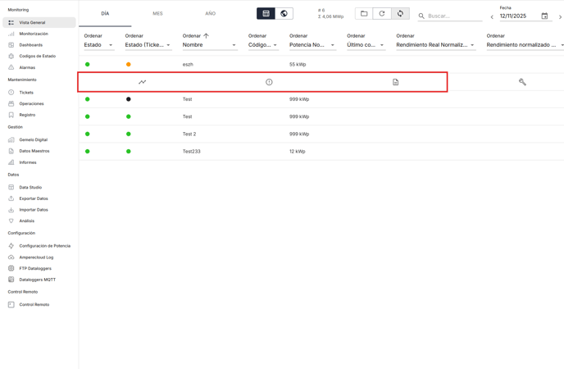Image resolution: width=564 pixels, height=369 pixels.
Task: Switch to table view toggle
Action: [266, 14]
